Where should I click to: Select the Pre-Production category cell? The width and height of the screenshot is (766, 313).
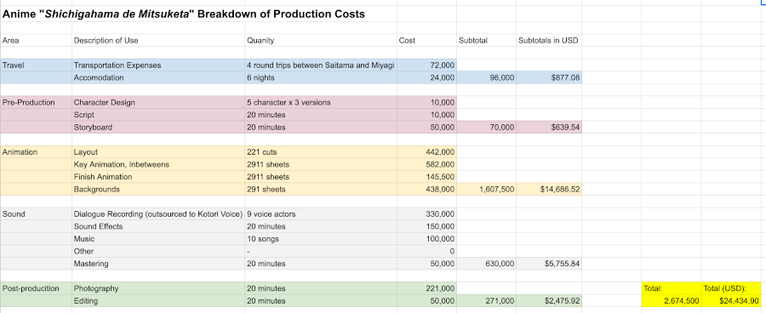pyautogui.click(x=36, y=103)
